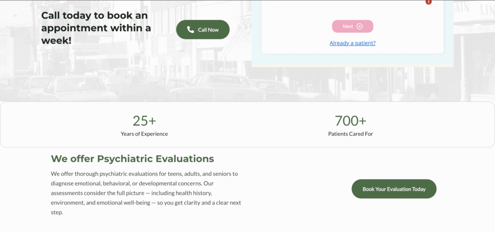This screenshot has width=495, height=232.
Task: Click the psychiatric evaluations description paragraph
Action: (x=146, y=192)
